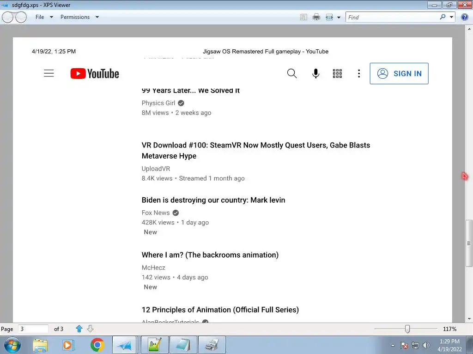
Task: Click the YouTube search magnifier icon
Action: [x=292, y=73]
